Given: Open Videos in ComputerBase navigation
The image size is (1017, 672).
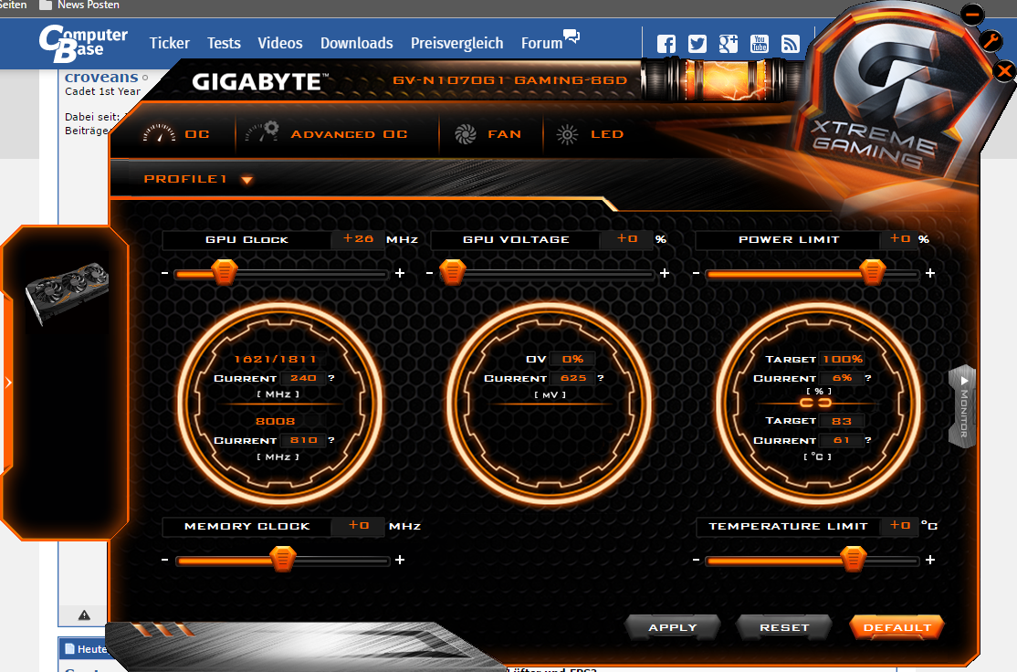Looking at the screenshot, I should pyautogui.click(x=280, y=44).
